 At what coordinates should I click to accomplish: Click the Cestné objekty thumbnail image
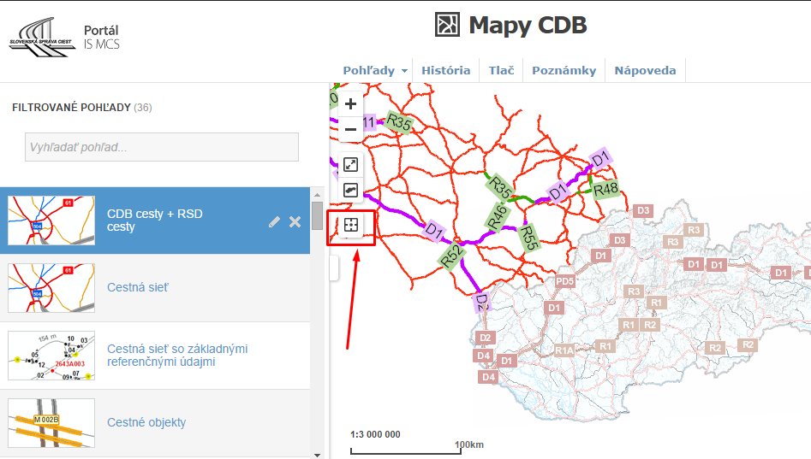point(51,422)
